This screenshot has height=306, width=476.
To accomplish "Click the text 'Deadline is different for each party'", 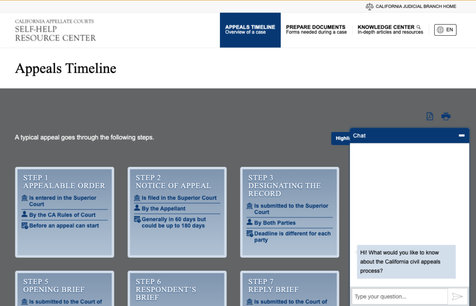I will coord(292,237).
